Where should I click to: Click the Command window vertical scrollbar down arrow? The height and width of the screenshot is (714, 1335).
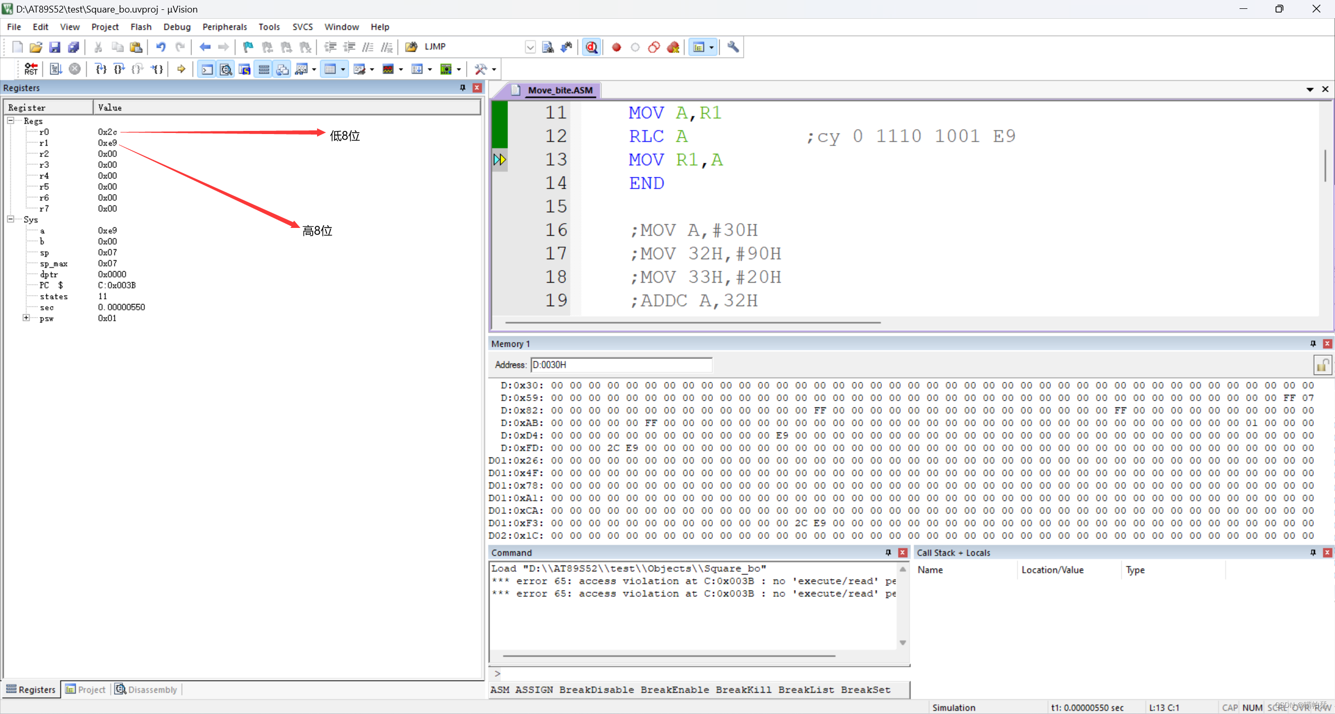903,643
